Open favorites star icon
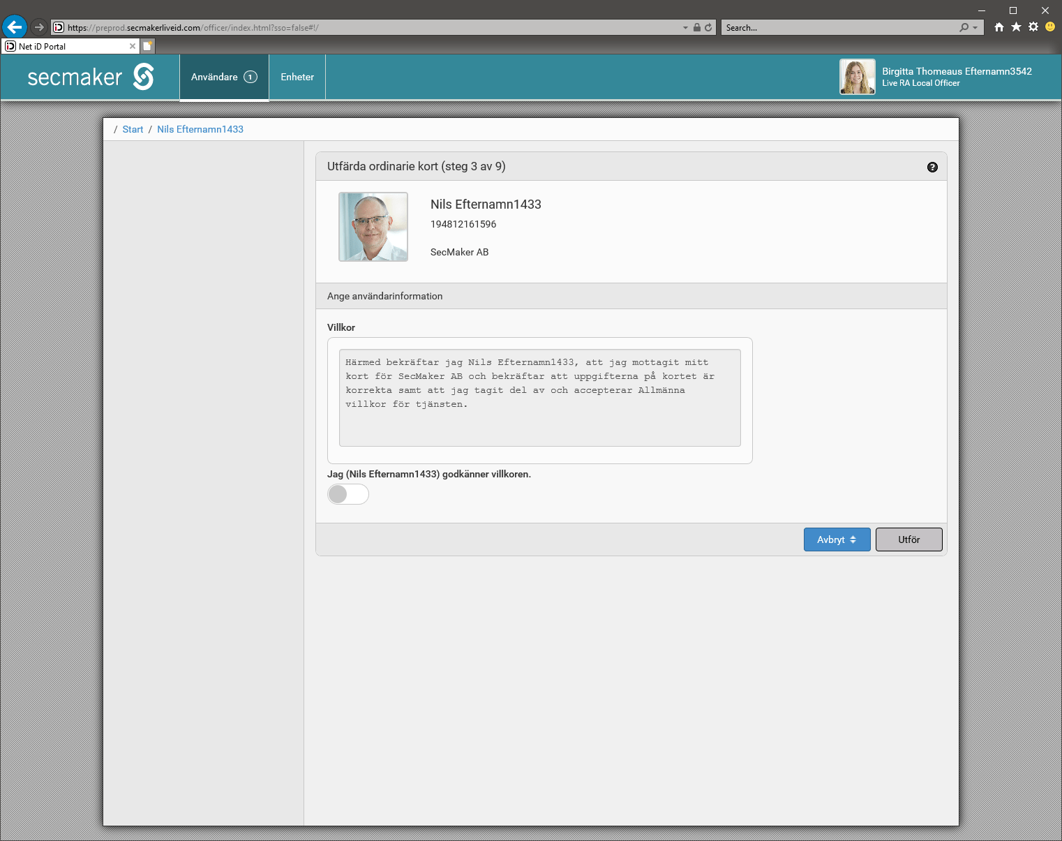Viewport: 1062px width, 841px height. [x=1016, y=27]
